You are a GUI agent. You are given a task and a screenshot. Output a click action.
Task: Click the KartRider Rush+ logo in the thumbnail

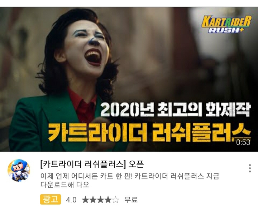coord(226,24)
